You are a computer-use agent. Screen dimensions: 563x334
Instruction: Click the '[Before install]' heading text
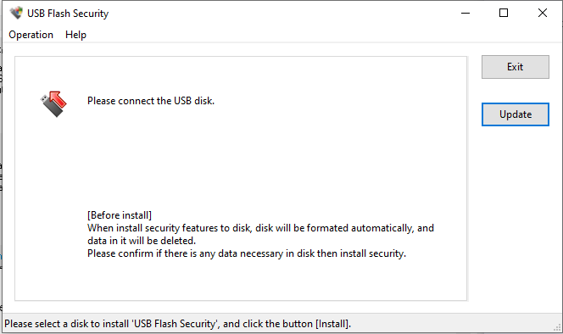coord(120,215)
